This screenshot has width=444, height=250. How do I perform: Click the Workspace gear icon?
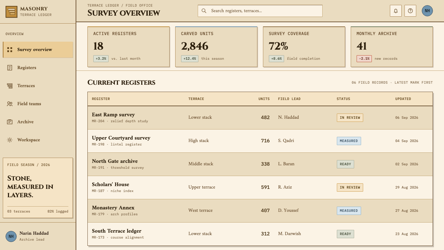coord(10,140)
